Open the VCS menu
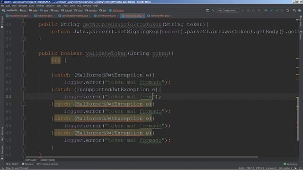 (79, 6)
